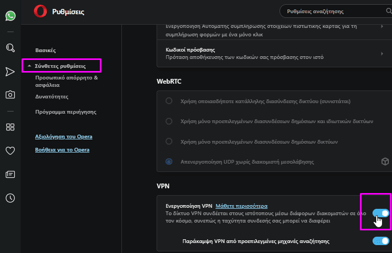
Task: Open History clock icon in sidebar
Action: 11,198
